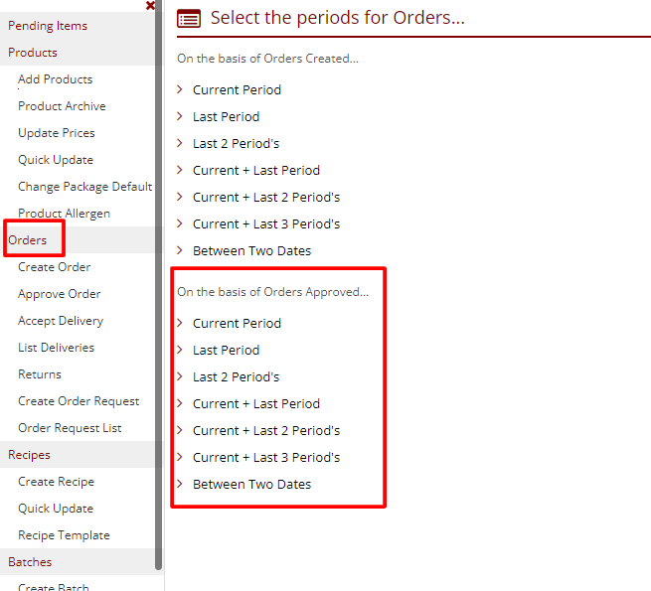The width and height of the screenshot is (651, 591).
Task: Open Order Request List
Action: click(x=70, y=427)
